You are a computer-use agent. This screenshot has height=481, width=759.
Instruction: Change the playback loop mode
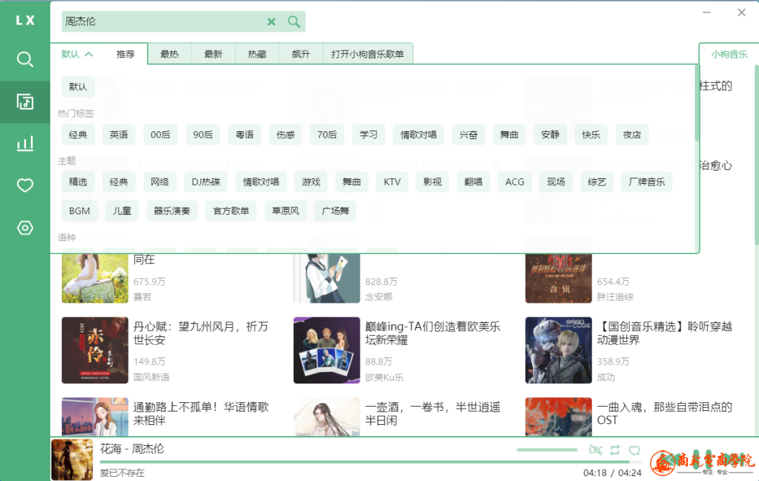(x=615, y=450)
